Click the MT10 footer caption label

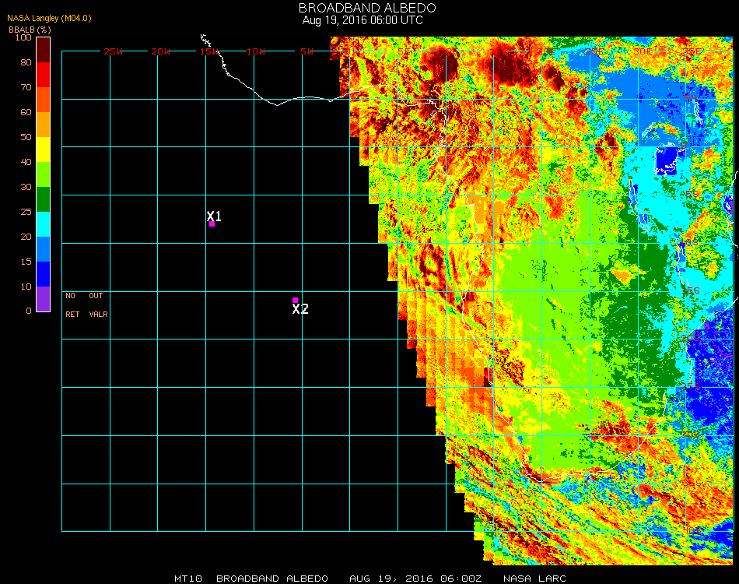pyautogui.click(x=187, y=579)
